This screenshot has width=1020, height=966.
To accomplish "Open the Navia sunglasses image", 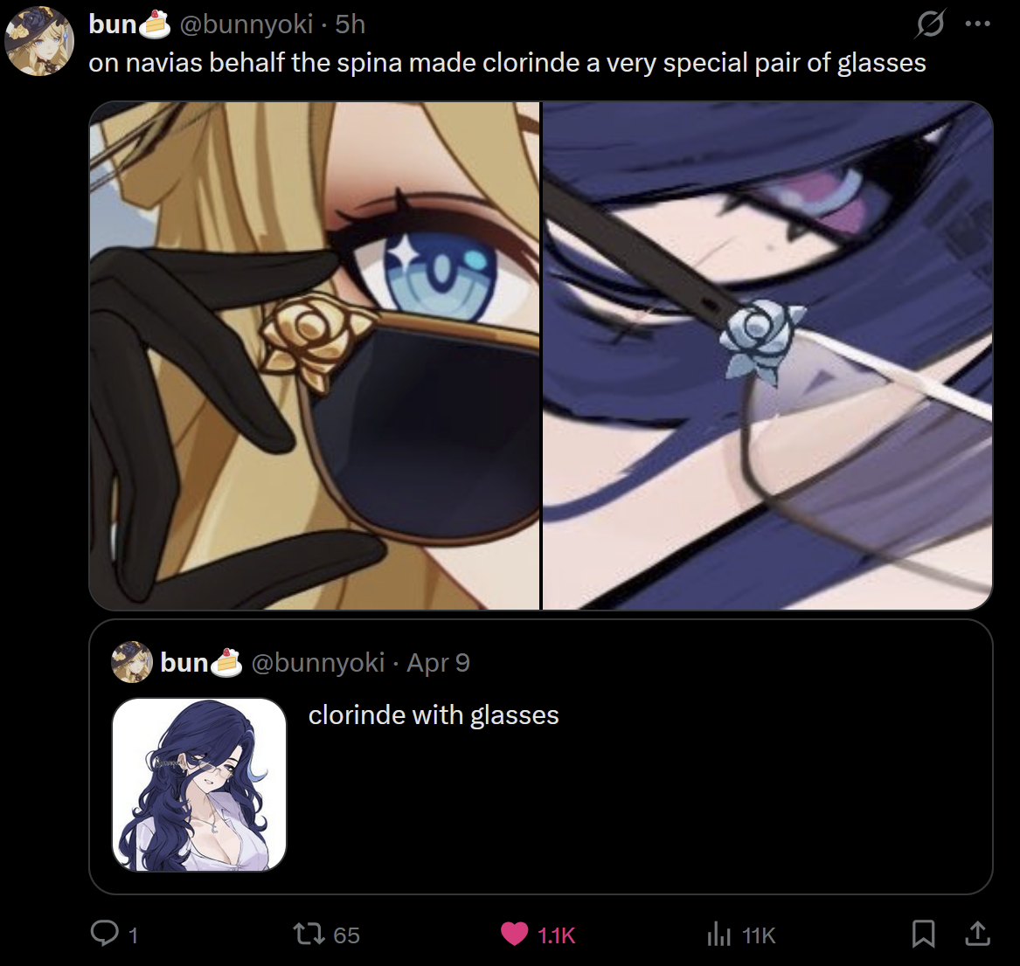I will (314, 355).
